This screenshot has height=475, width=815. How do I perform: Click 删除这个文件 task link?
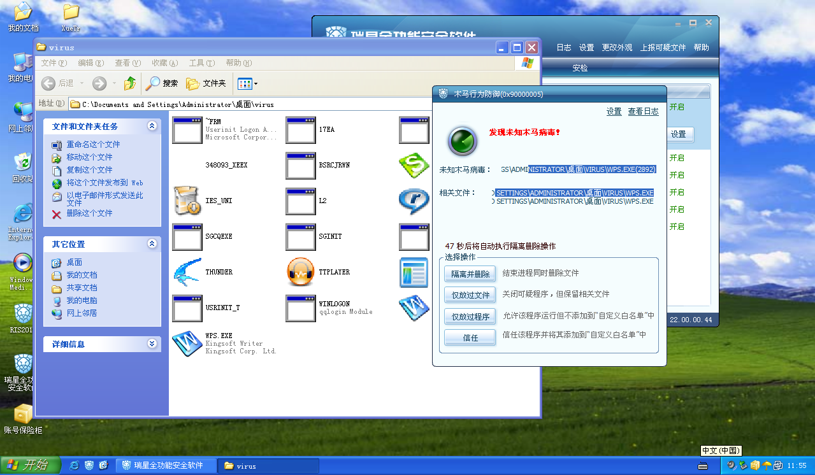click(x=89, y=213)
